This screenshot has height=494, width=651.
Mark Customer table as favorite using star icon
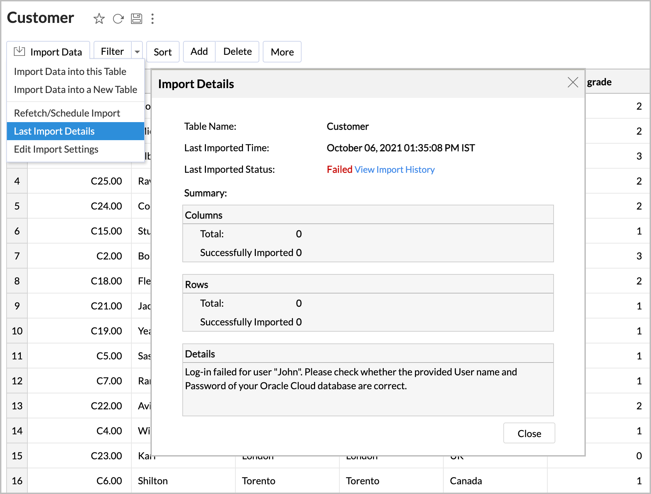click(99, 19)
